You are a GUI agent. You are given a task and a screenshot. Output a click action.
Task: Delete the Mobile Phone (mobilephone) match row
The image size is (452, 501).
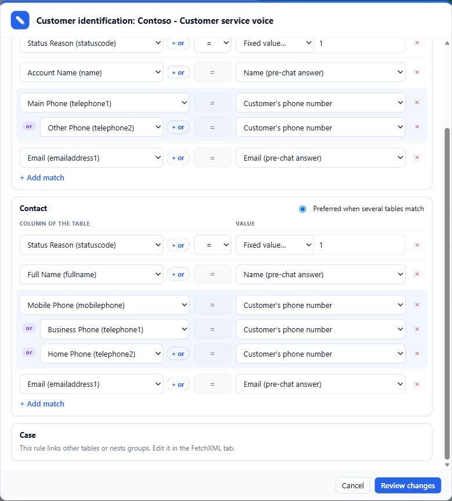click(417, 305)
